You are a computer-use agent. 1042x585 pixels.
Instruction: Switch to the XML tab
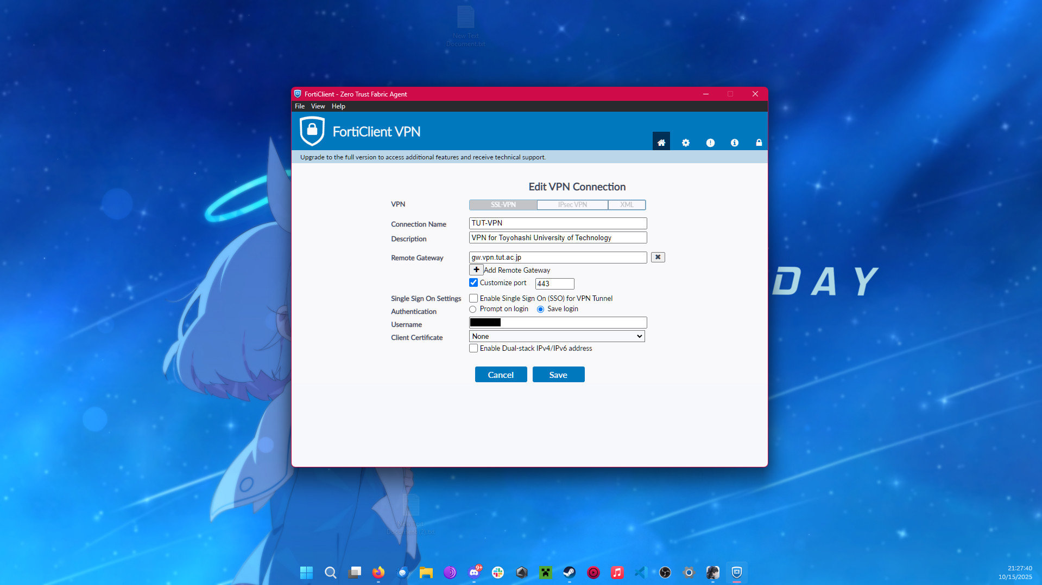tap(627, 204)
